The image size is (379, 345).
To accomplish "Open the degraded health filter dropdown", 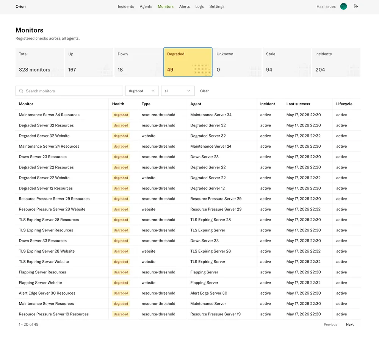I will (142, 91).
